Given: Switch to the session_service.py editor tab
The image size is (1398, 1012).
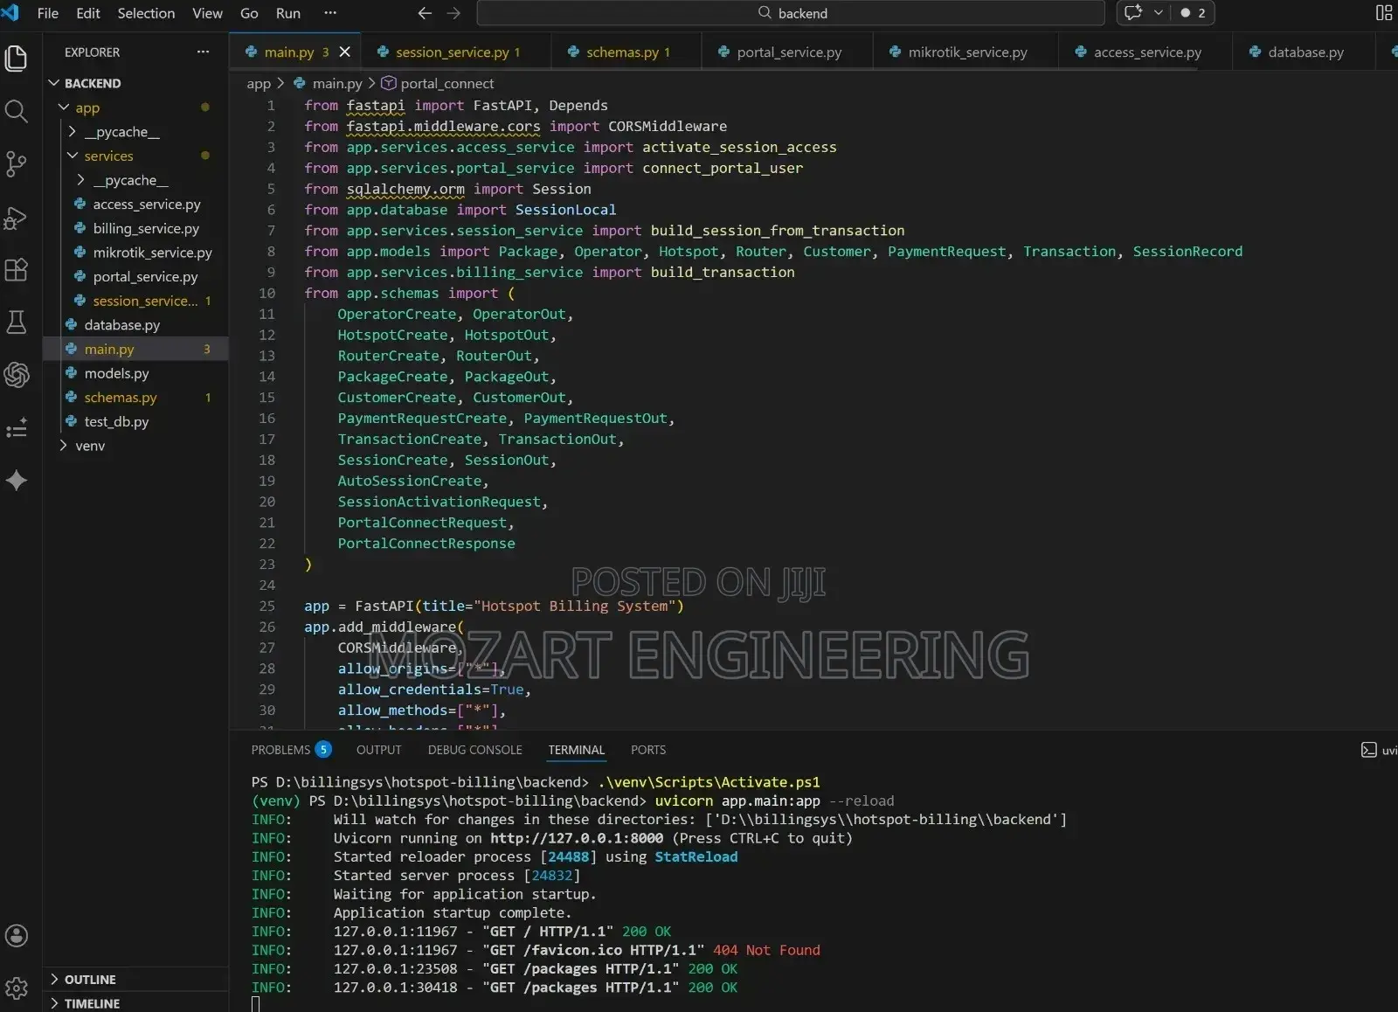Looking at the screenshot, I should click(x=456, y=52).
